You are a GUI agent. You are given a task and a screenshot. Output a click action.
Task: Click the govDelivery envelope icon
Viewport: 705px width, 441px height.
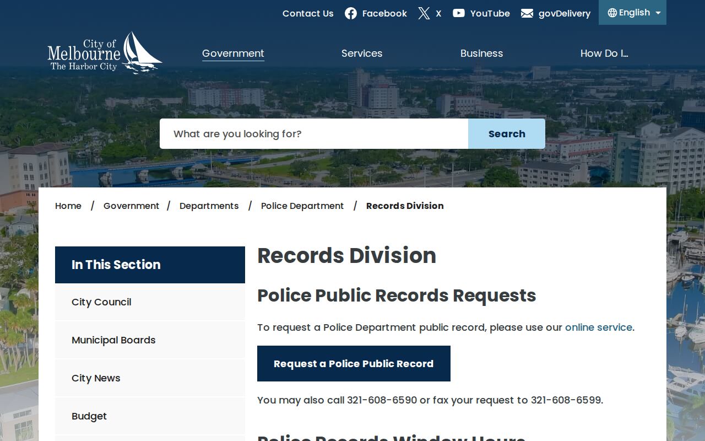click(x=527, y=13)
